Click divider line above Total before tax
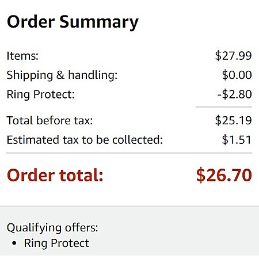 click(x=224, y=107)
